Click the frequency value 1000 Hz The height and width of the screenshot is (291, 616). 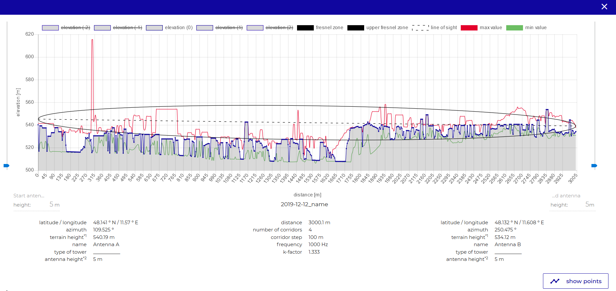318,245
